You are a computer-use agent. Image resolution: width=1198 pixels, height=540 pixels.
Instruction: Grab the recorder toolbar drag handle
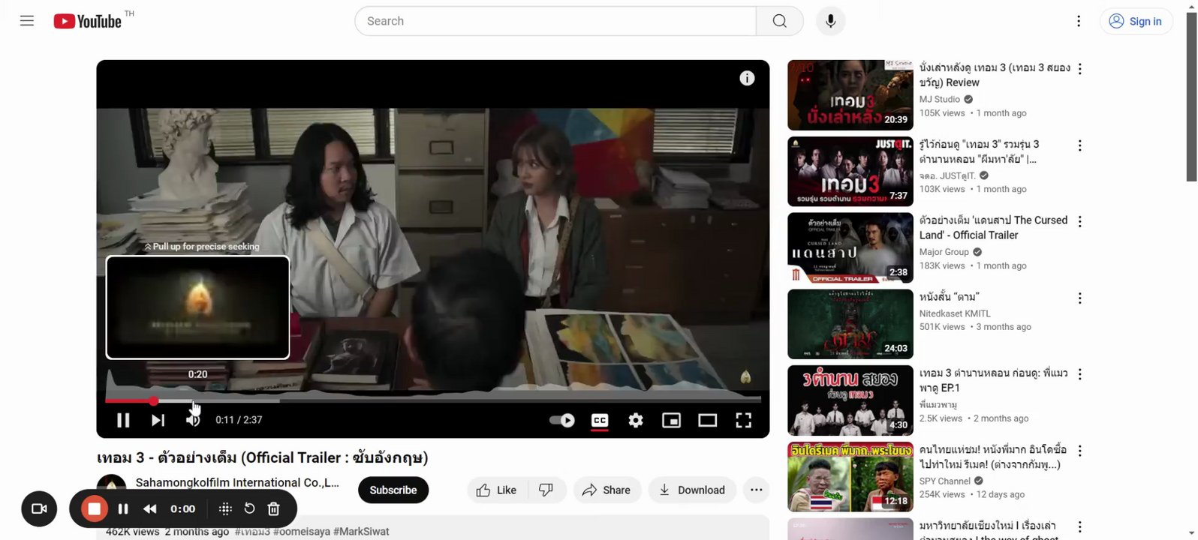point(225,508)
